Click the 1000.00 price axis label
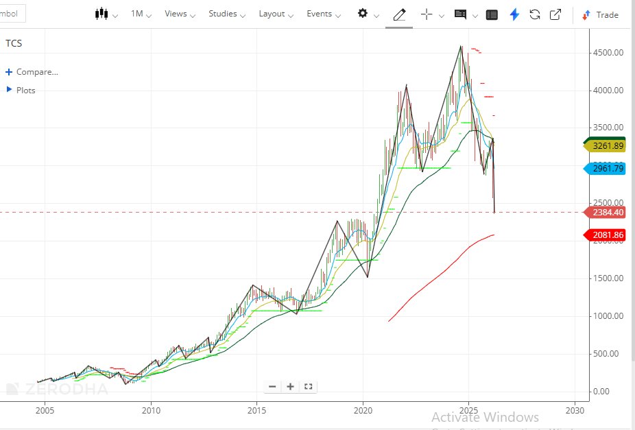Image resolution: width=635 pixels, height=430 pixels. [x=608, y=316]
